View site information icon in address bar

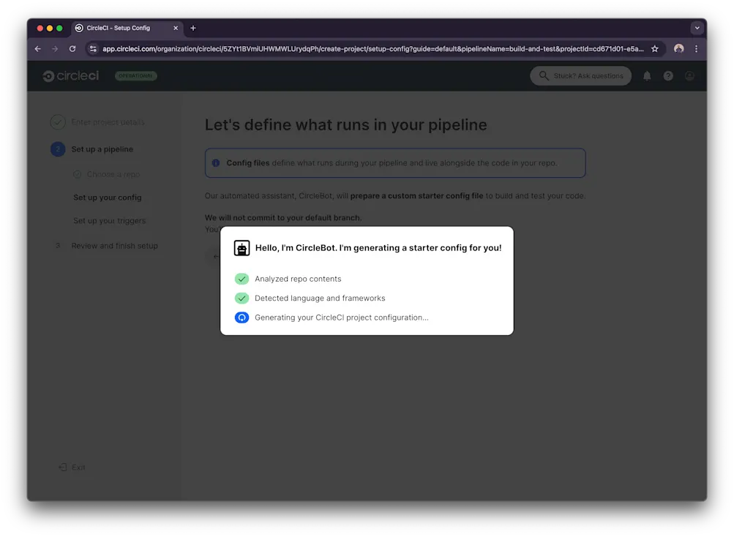pos(93,49)
